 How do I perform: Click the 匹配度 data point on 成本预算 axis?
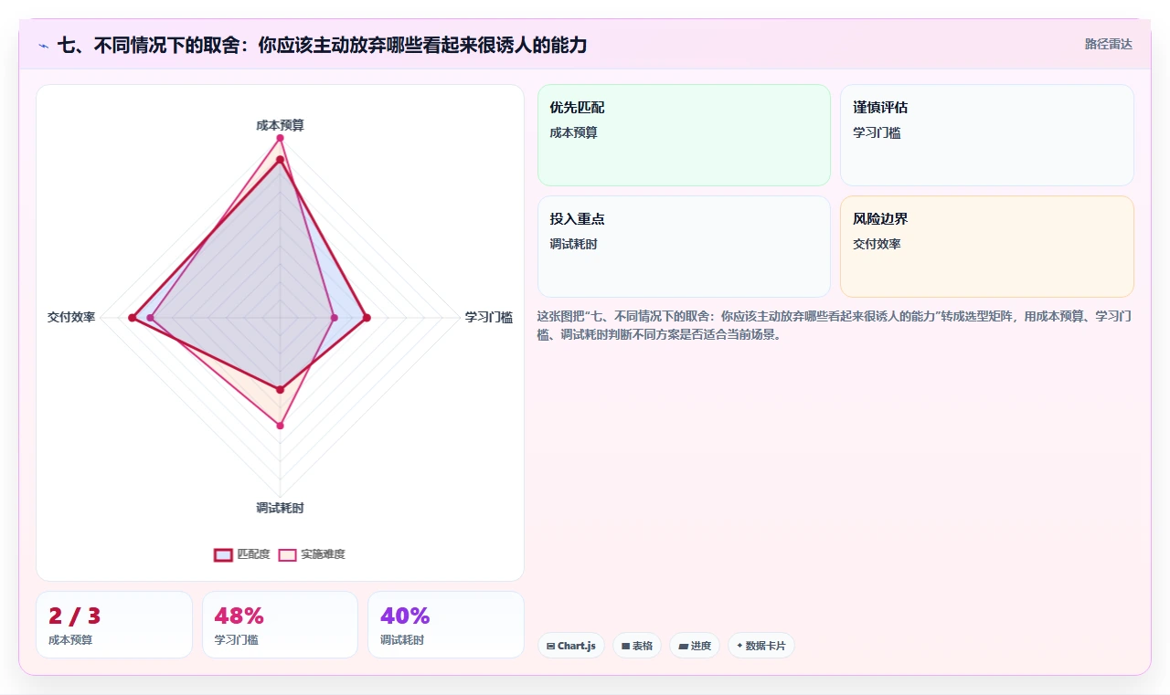point(280,160)
